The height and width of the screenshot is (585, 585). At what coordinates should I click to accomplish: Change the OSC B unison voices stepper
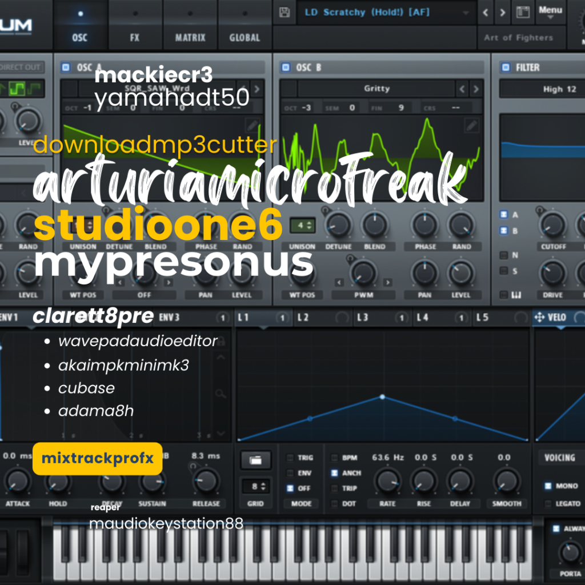303,225
